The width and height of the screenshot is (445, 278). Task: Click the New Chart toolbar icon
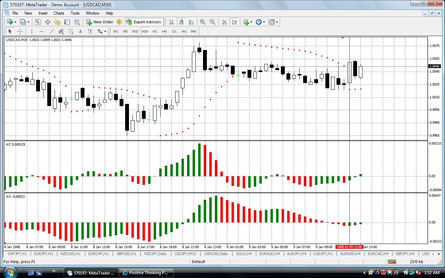pyautogui.click(x=10, y=22)
